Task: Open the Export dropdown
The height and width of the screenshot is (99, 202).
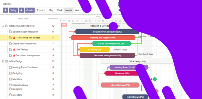Action: coord(41,10)
